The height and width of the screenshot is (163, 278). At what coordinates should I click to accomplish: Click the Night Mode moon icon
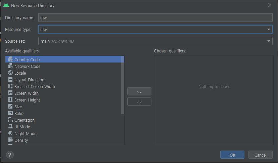point(10,133)
